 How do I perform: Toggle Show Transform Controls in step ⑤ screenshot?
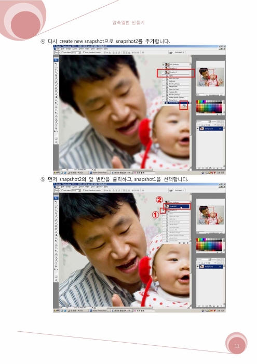pyautogui.click(x=84, y=190)
